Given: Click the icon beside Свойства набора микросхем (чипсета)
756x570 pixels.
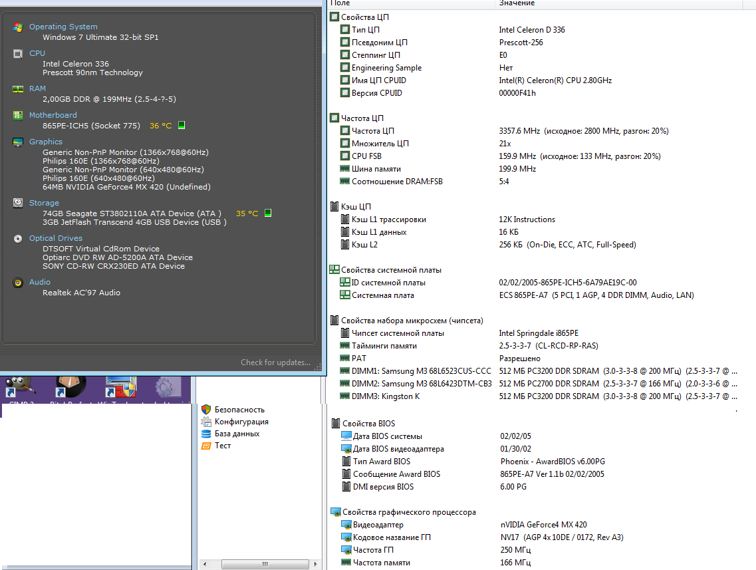Looking at the screenshot, I should pos(334,320).
